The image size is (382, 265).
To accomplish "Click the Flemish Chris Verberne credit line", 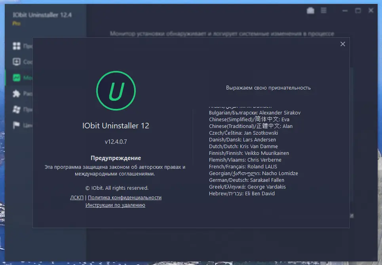I will pyautogui.click(x=245, y=160).
